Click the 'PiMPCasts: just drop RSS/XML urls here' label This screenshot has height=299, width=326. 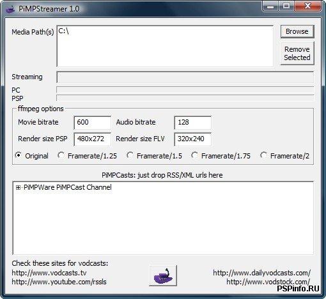point(162,175)
